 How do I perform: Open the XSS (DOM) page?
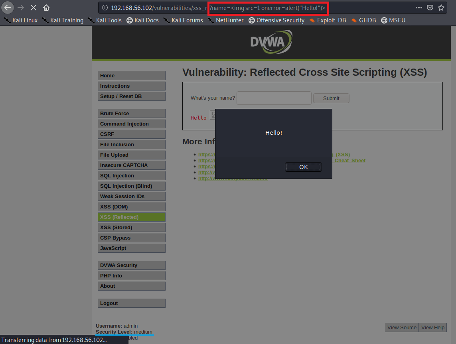pyautogui.click(x=131, y=207)
